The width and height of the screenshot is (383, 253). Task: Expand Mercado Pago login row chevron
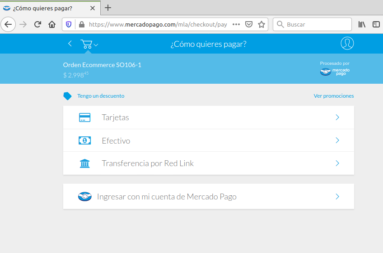[337, 197]
